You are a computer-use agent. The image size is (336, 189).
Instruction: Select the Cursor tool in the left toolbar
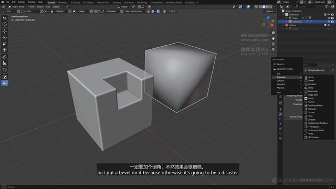(5, 25)
